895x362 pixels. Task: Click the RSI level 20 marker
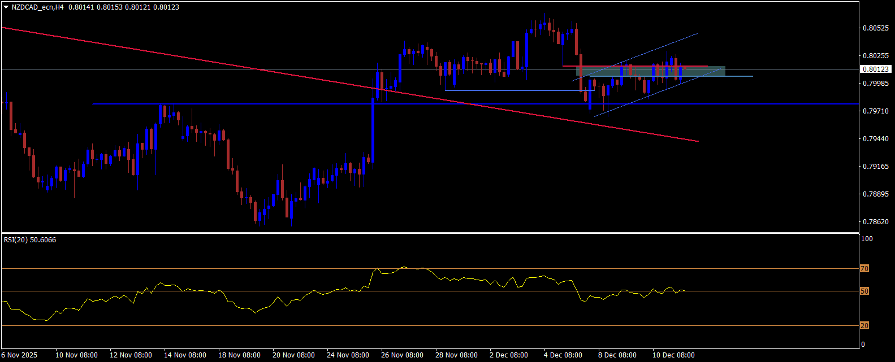coord(864,326)
